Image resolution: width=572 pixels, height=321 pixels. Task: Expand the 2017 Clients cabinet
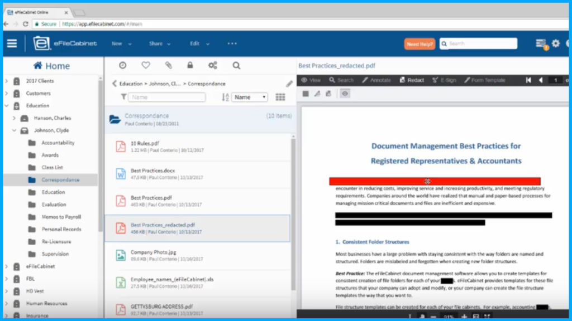click(x=6, y=81)
